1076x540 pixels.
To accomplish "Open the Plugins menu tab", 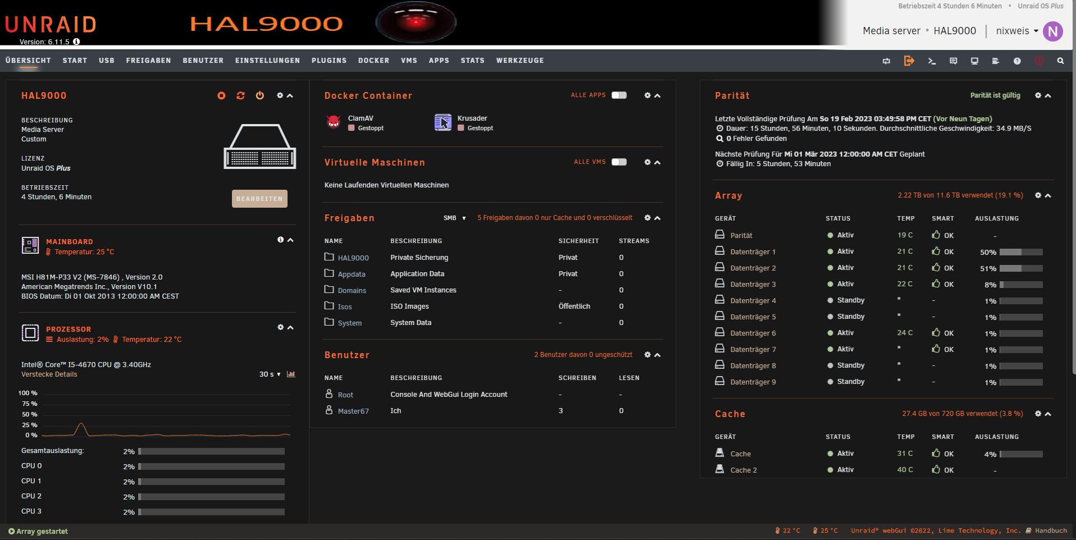I will pyautogui.click(x=329, y=61).
